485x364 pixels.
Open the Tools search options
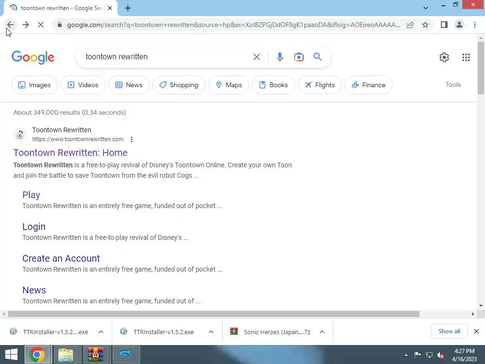tap(453, 84)
